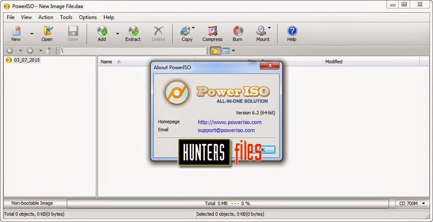433x222 pixels.
Task: Click the support@poweriso.com email link
Action: pyautogui.click(x=226, y=130)
